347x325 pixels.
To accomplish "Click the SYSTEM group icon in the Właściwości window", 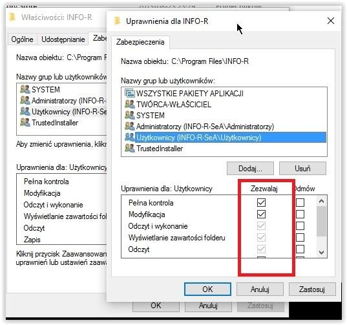I will (x=25, y=89).
